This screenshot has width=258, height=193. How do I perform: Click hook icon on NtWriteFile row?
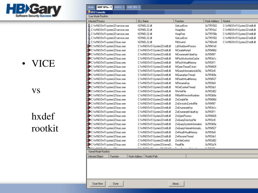click(x=89, y=91)
